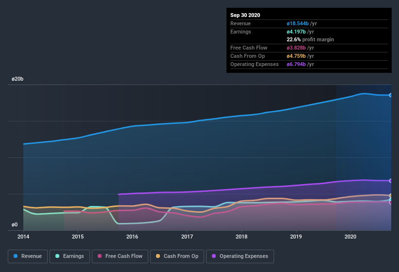399x272 pixels.
Task: Toggle the Revenue series in the legend
Action: pyautogui.click(x=28, y=256)
